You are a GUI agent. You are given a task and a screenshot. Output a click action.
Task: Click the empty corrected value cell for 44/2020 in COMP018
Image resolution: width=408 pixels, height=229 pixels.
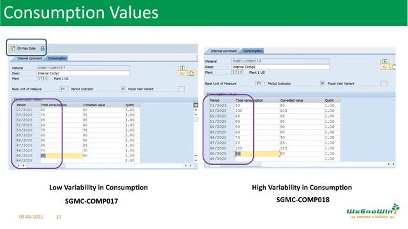(x=302, y=159)
